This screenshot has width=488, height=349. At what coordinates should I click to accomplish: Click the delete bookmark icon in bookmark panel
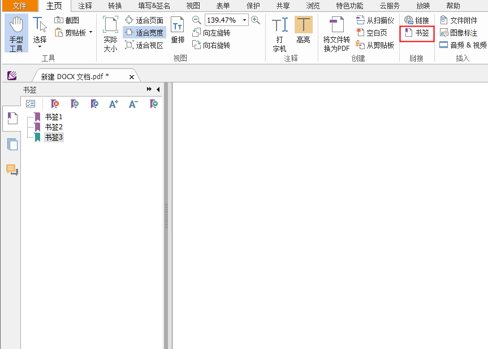pyautogui.click(x=55, y=104)
